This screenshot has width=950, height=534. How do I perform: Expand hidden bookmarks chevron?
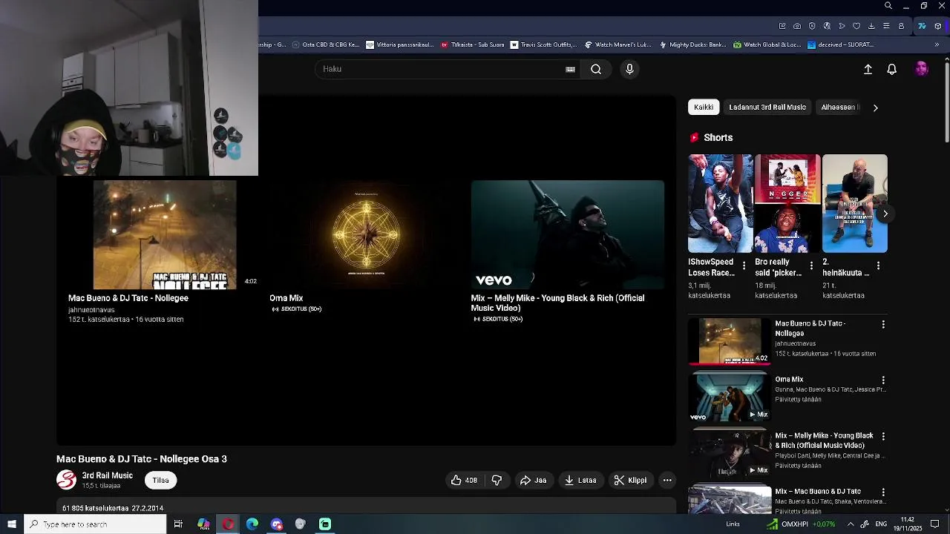pyautogui.click(x=937, y=44)
